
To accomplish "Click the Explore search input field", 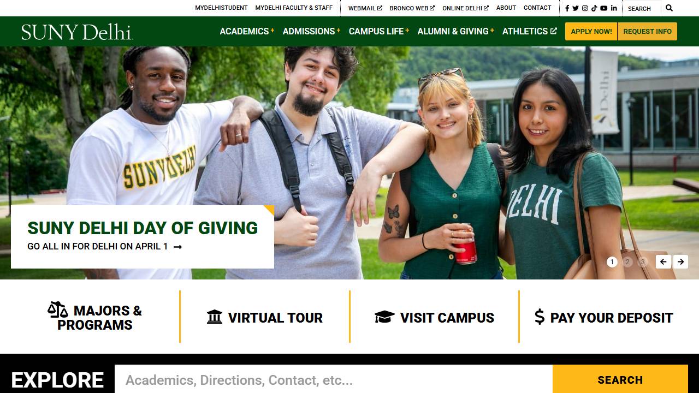I will pos(334,380).
